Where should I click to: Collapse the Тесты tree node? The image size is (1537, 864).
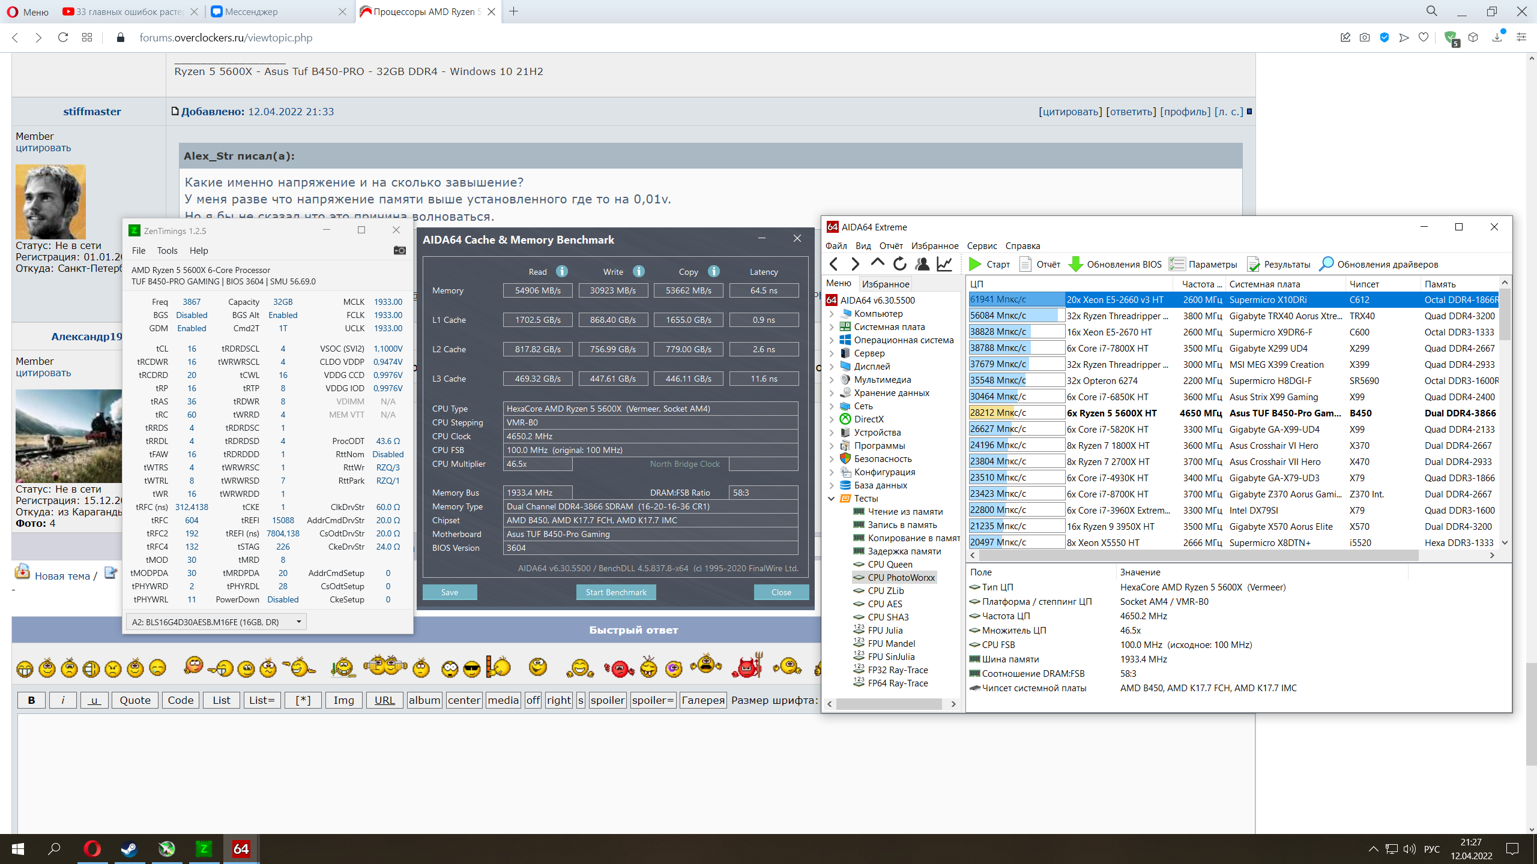[x=832, y=499]
